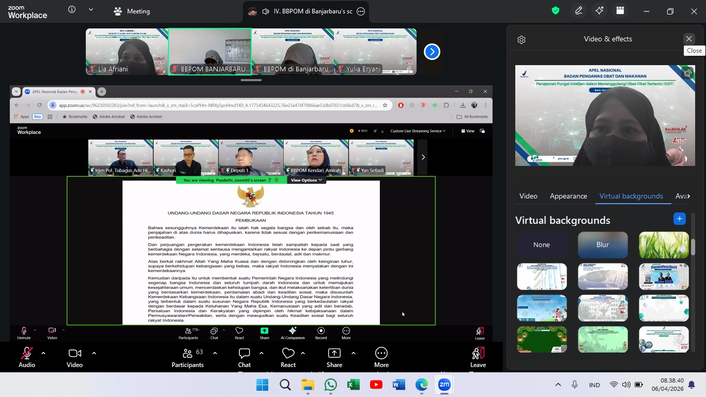Unmute the Audio microphone
The image size is (706, 397).
tap(27, 354)
